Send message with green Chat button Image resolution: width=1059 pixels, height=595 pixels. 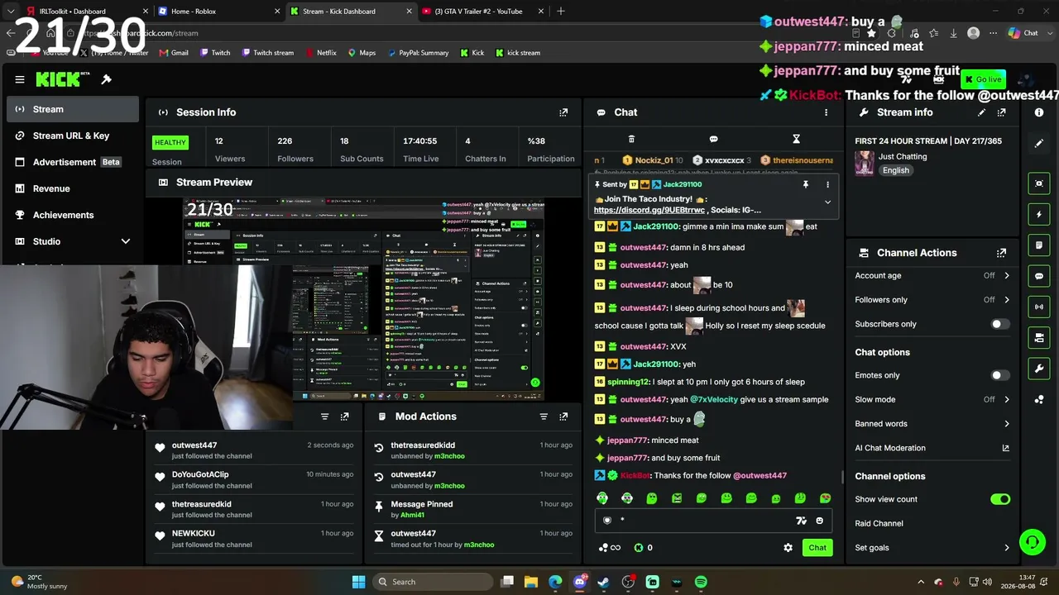[817, 548]
